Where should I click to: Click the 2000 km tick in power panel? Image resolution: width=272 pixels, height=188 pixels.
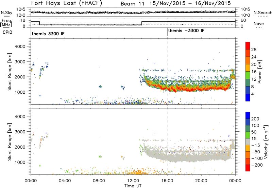tap(20, 77)
